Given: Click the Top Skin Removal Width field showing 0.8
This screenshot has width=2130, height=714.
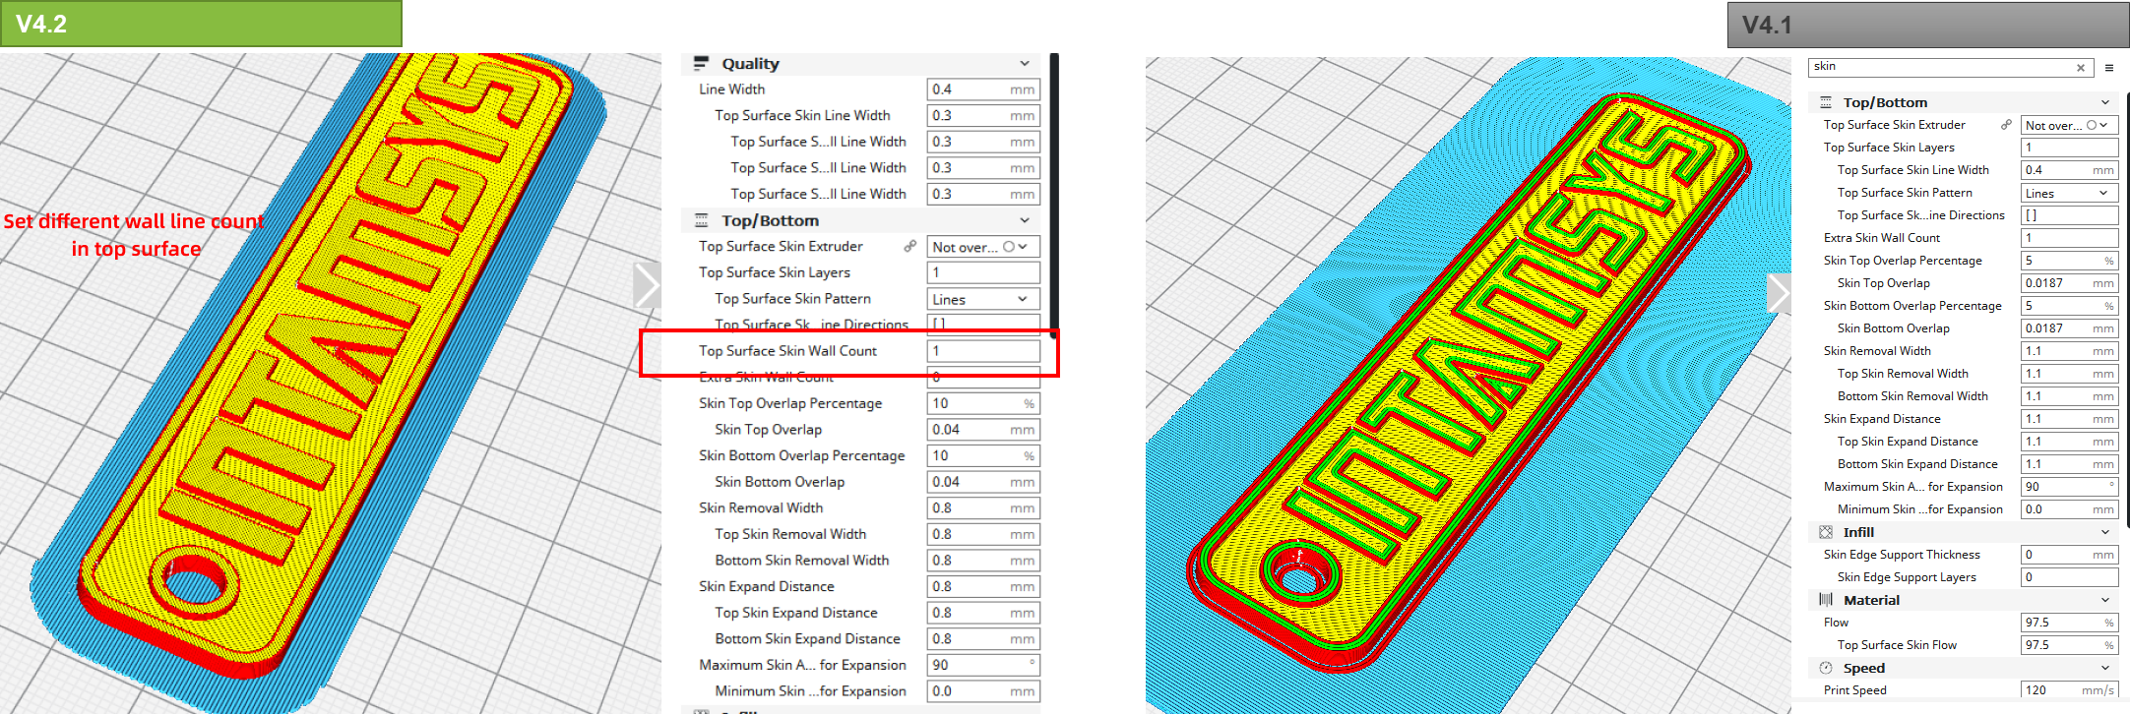Looking at the screenshot, I should coord(983,534).
